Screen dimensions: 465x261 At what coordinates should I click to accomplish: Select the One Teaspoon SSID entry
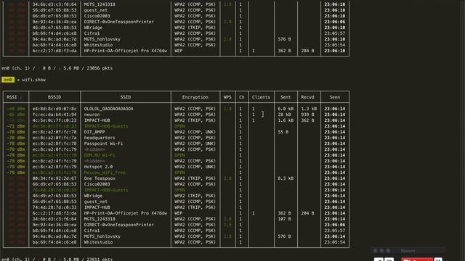(100, 178)
